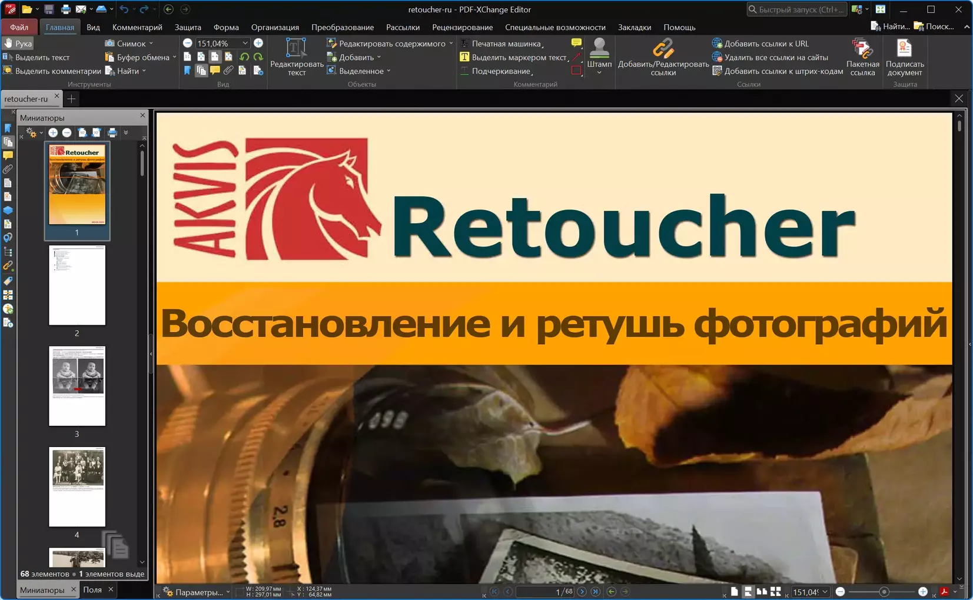Go to next page in status bar
This screenshot has width=973, height=600.
582,592
